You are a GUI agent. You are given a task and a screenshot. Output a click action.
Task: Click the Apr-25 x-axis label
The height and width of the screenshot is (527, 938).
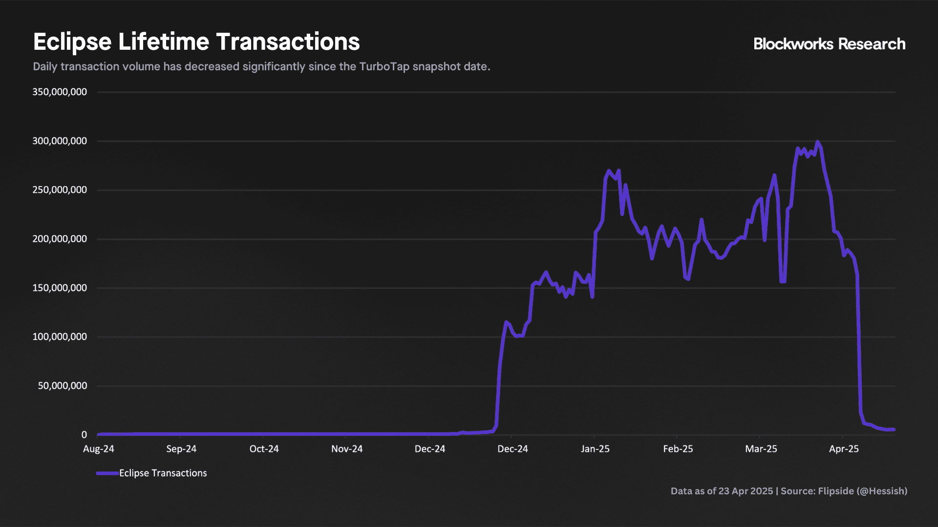[844, 449]
